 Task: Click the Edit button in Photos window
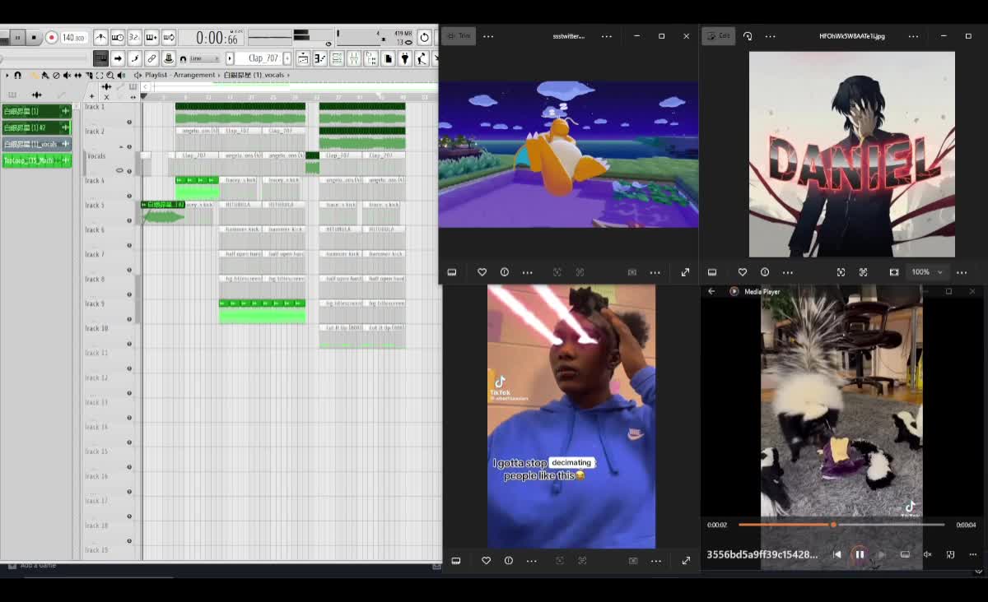click(x=719, y=36)
